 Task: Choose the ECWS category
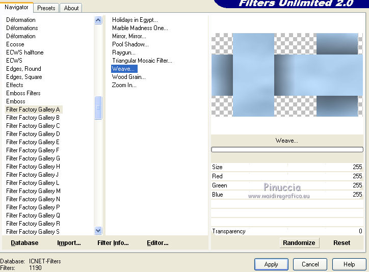(x=14, y=61)
